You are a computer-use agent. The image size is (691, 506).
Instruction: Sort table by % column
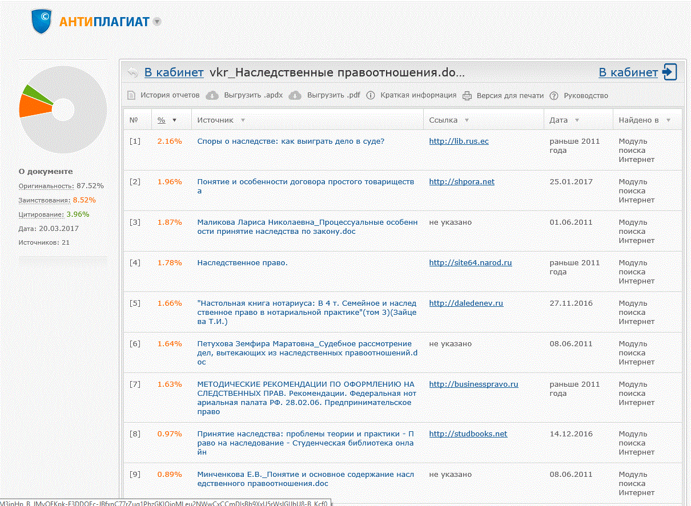point(162,120)
